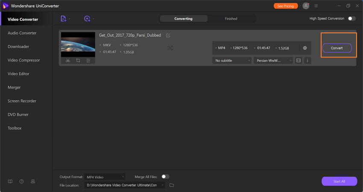The image size is (363, 192).
Task: Click the Wondershare UniConverter logo
Action: (x=6, y=6)
